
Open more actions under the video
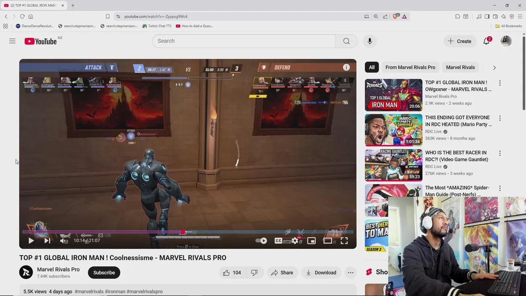click(351, 273)
